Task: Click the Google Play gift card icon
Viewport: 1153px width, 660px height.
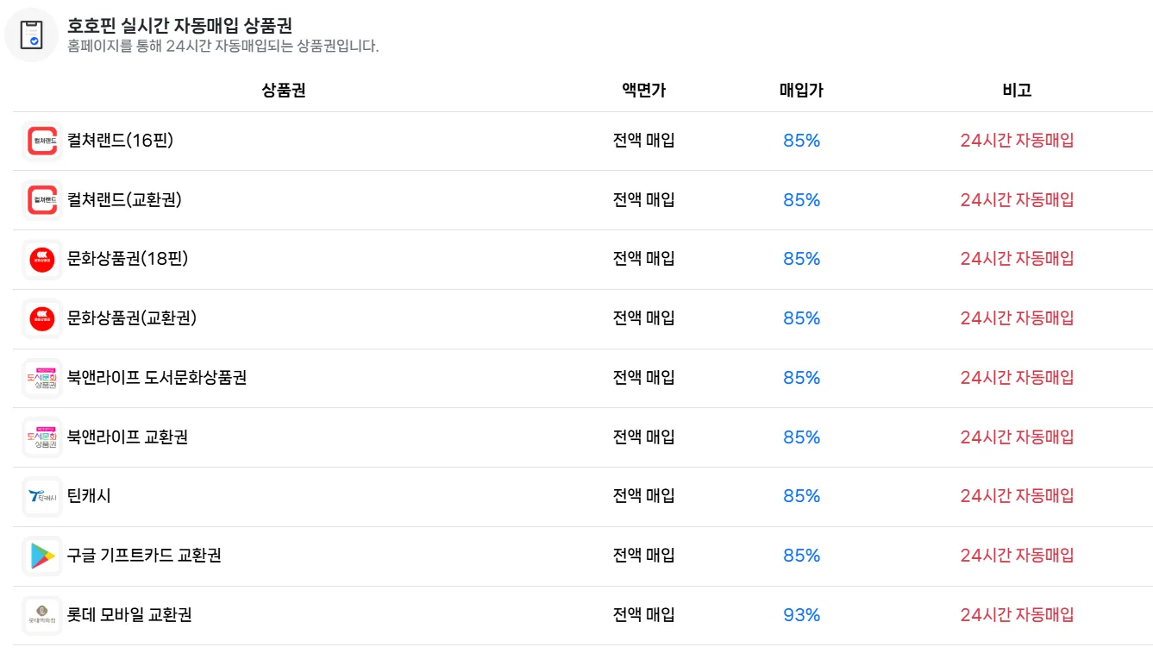Action: 42,556
